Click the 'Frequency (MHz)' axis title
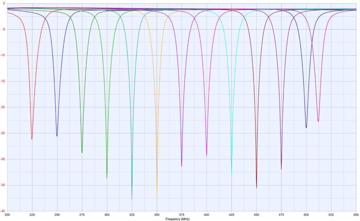Image resolution: width=360 pixels, height=221 pixels. [178, 219]
